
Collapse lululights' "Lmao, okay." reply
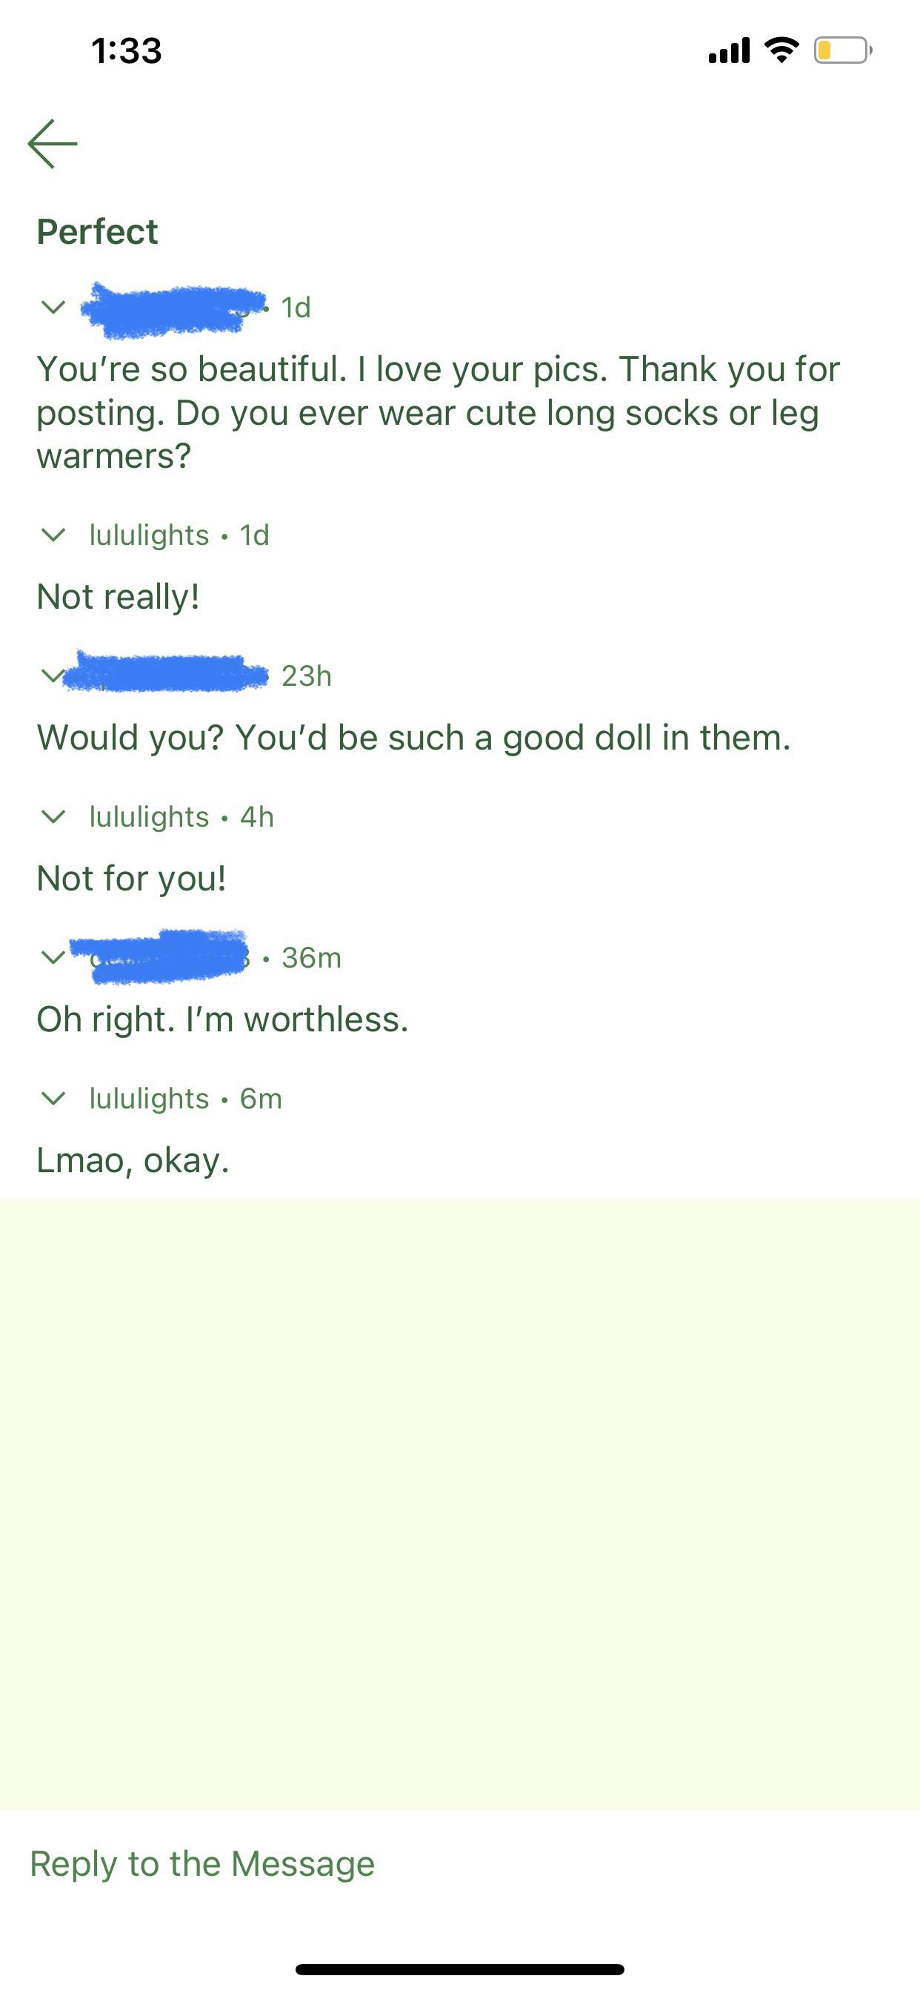[53, 1098]
